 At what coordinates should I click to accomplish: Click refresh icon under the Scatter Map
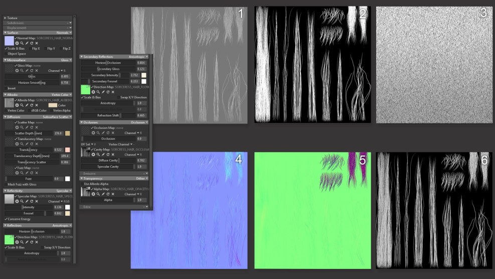(x=32, y=127)
